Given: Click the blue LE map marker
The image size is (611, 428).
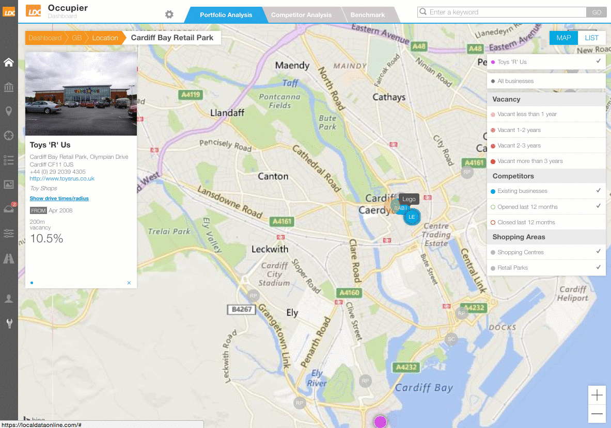Looking at the screenshot, I should [x=412, y=217].
